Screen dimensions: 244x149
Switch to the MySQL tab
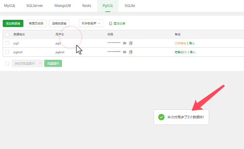pyautogui.click(x=10, y=5)
